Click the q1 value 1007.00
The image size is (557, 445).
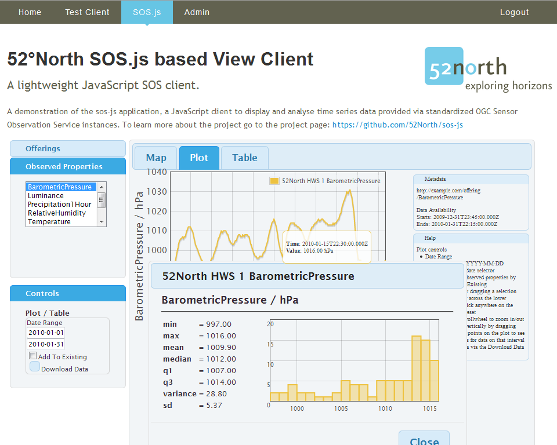coord(221,370)
